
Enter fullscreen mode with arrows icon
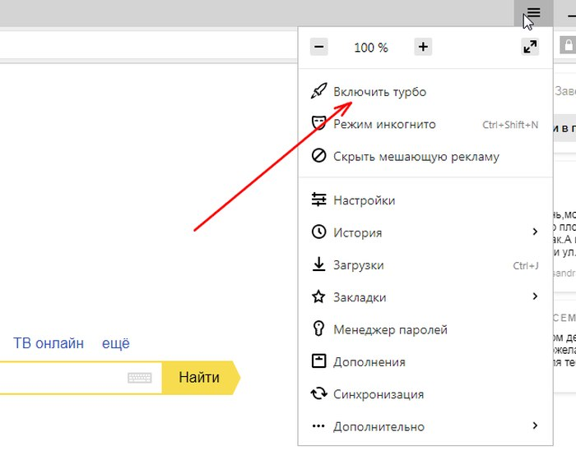pos(530,47)
